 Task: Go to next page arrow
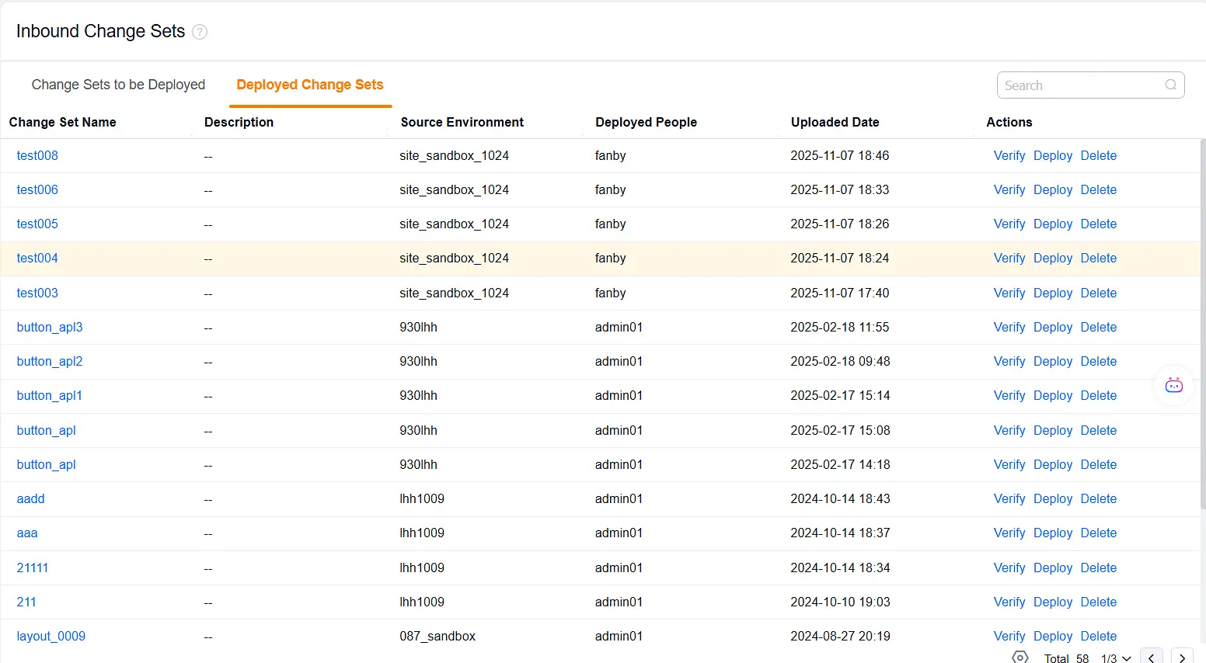point(1182,657)
